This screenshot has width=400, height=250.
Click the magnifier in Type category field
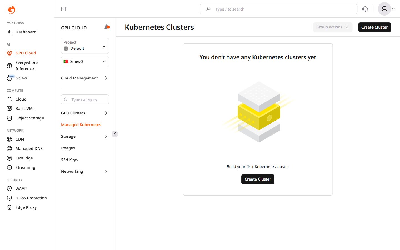click(x=66, y=99)
